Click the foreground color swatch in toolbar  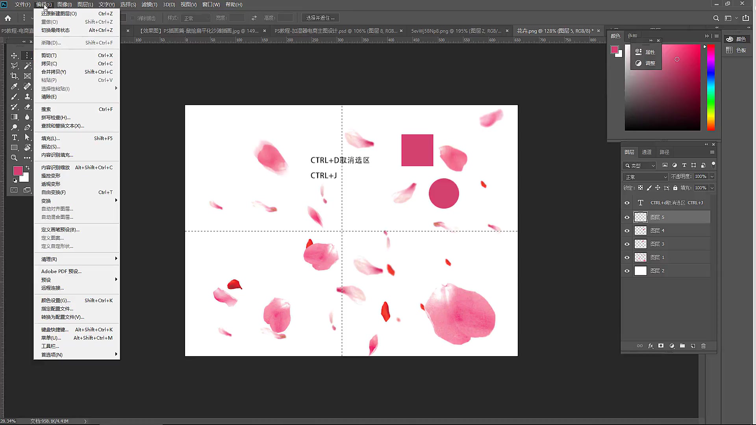coord(18,170)
